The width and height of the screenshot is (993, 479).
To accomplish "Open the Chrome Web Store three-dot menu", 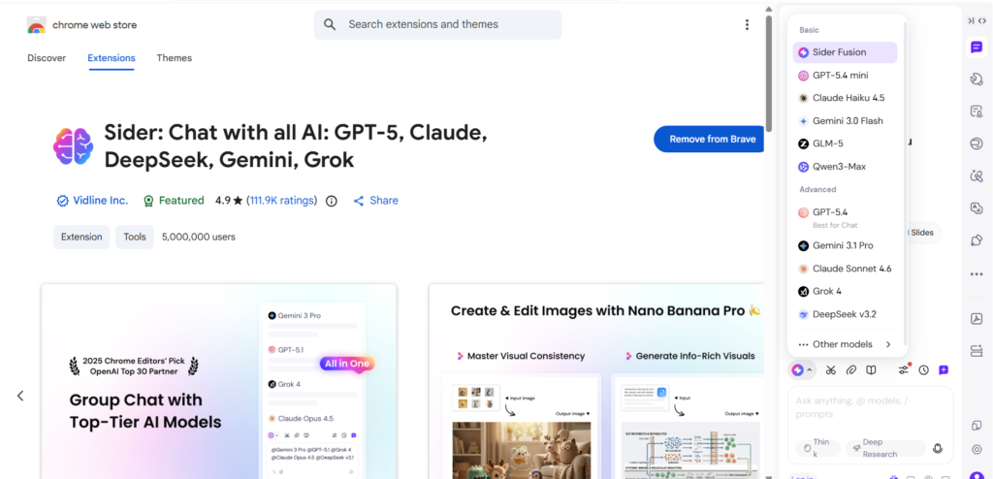I will pyautogui.click(x=747, y=25).
